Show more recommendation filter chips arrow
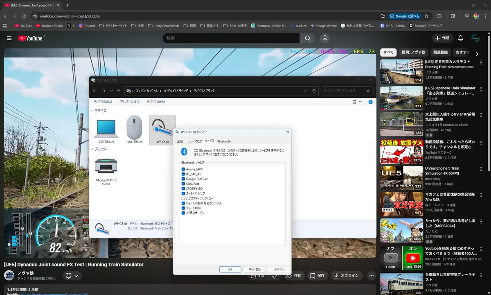The image size is (491, 295). coord(477,54)
